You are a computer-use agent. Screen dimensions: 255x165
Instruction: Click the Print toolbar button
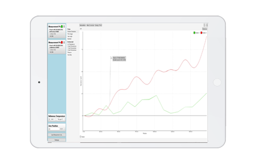[x=100, y=25]
